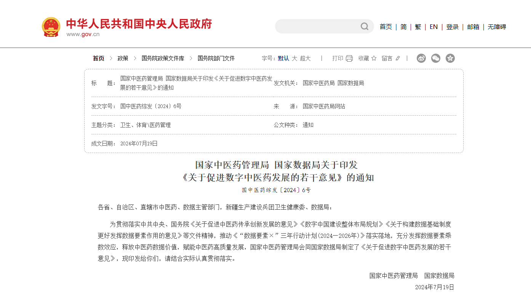Click 中华人民共和国中央人民政府 site title

coord(139,24)
